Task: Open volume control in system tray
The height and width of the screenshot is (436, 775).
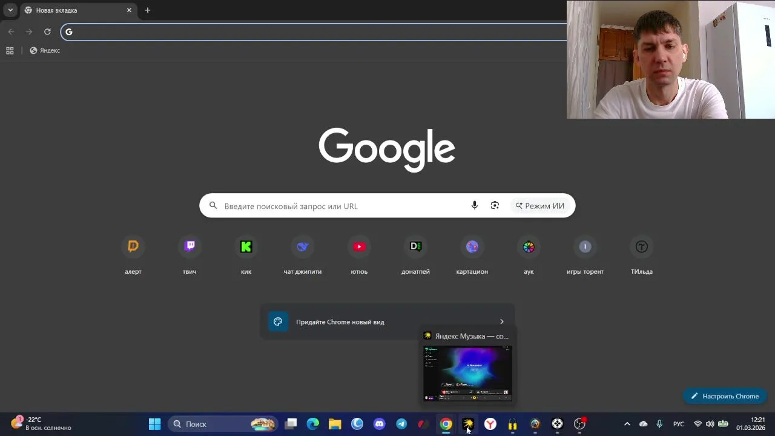Action: tap(710, 424)
